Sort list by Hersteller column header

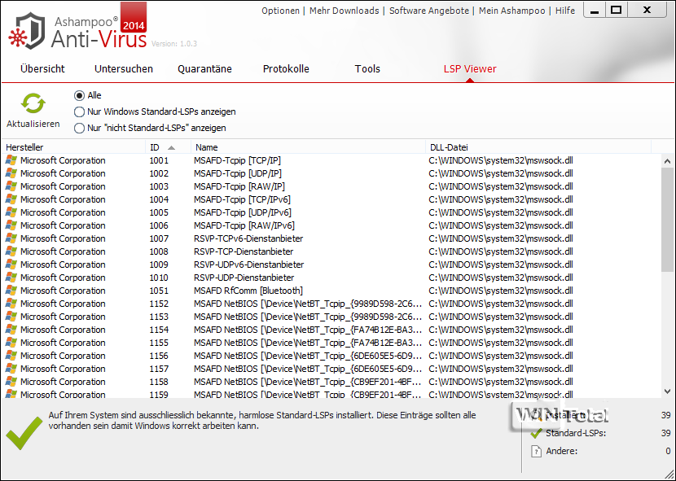click(x=73, y=147)
